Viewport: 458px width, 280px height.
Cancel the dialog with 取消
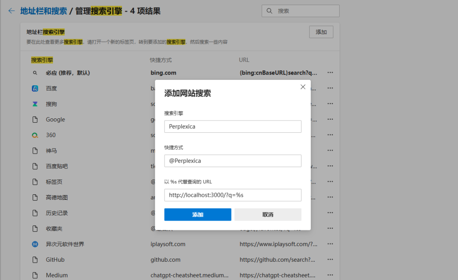[x=268, y=215]
